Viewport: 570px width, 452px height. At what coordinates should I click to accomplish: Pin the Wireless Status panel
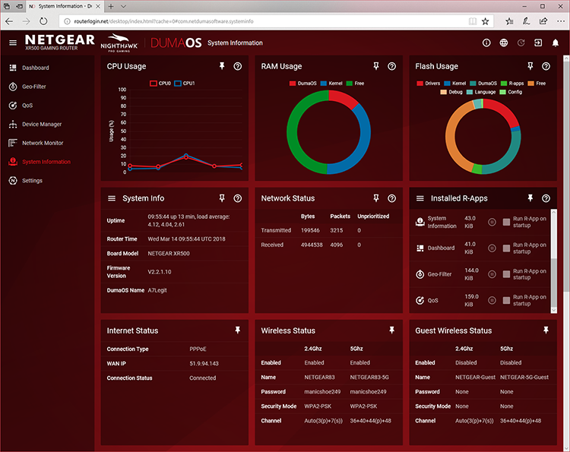392,330
